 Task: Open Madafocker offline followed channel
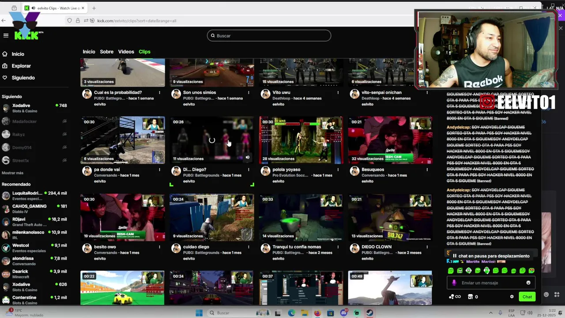tap(34, 121)
